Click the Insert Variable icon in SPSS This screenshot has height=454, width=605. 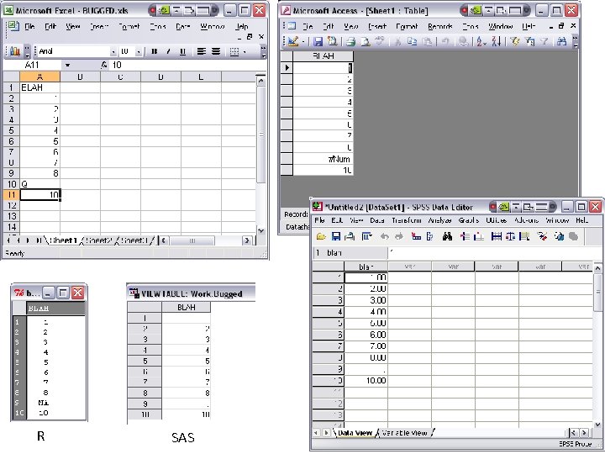point(478,236)
